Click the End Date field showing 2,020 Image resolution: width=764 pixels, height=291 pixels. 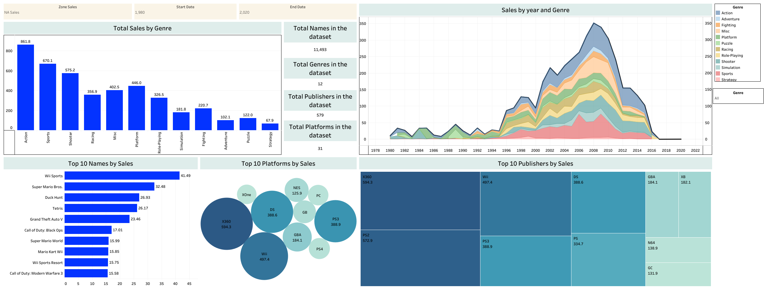[297, 12]
